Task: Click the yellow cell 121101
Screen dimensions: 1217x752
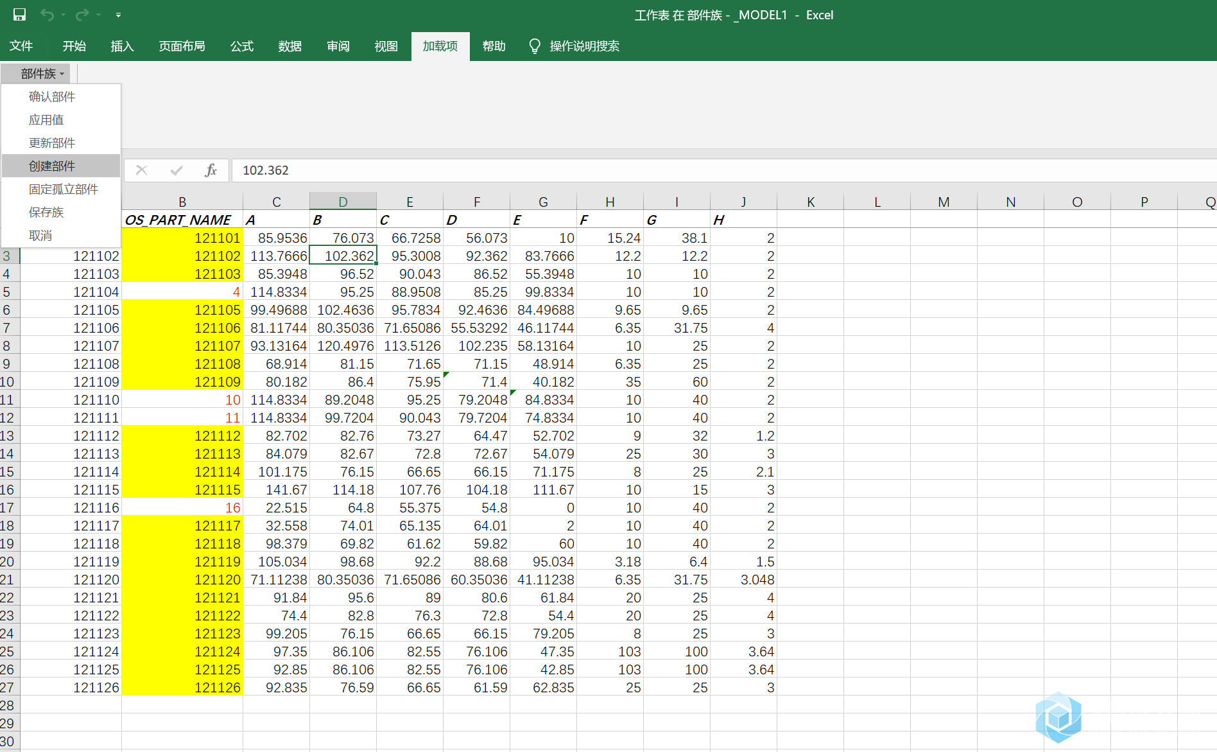Action: [x=182, y=238]
